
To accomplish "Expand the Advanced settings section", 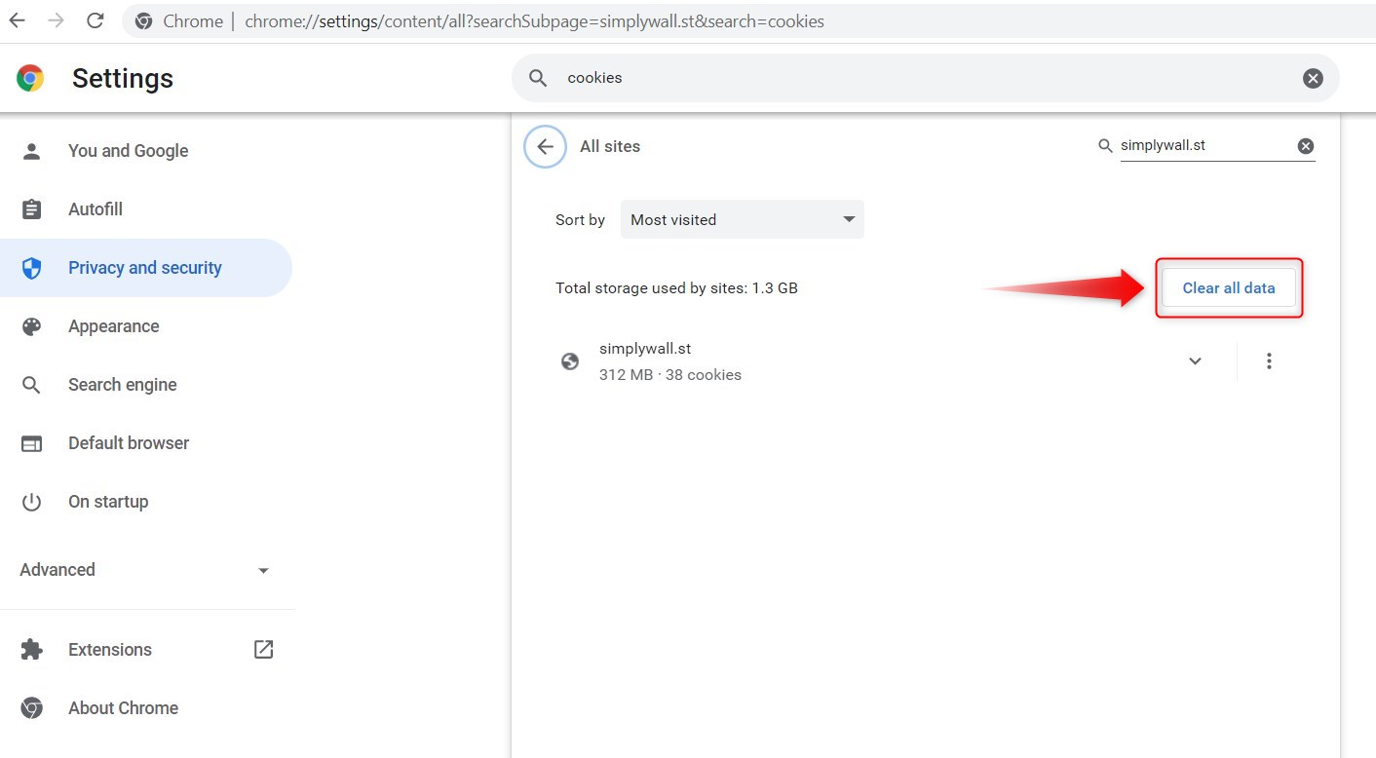I will click(146, 570).
